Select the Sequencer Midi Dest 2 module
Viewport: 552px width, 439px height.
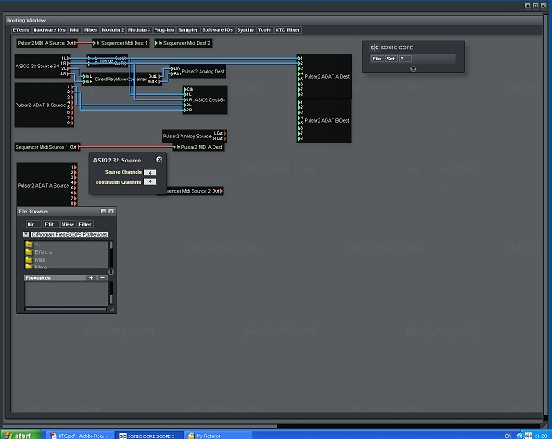pyautogui.click(x=187, y=42)
